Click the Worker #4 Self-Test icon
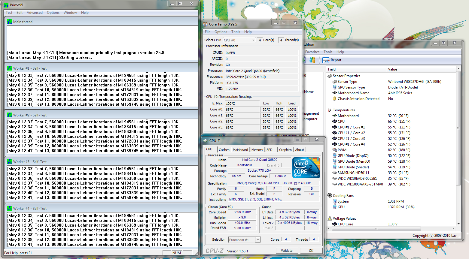Screen dimensions: 469x259 (x=10, y=208)
